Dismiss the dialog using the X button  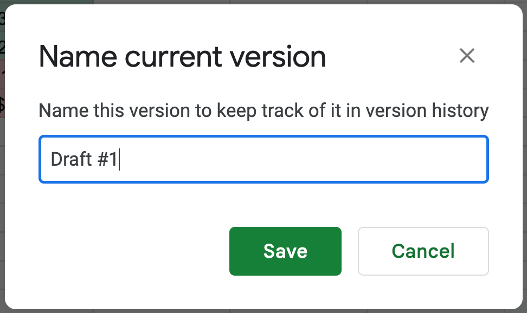tap(467, 56)
